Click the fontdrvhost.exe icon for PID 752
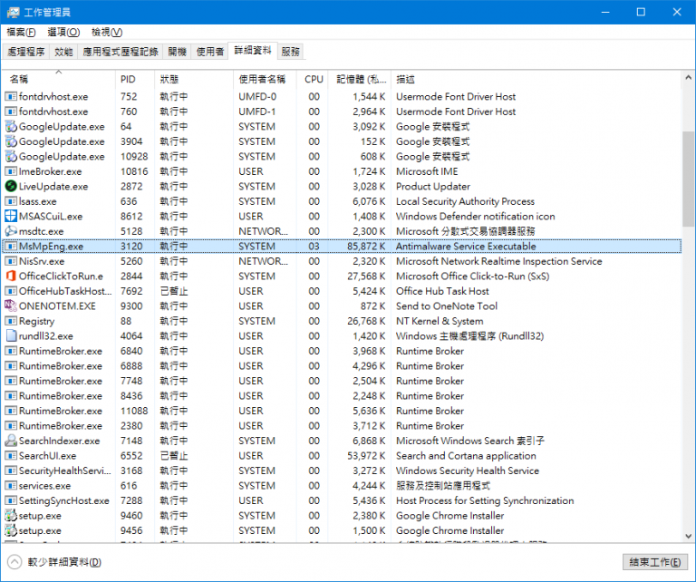Screen dimensions: 696x582 pyautogui.click(x=11, y=96)
